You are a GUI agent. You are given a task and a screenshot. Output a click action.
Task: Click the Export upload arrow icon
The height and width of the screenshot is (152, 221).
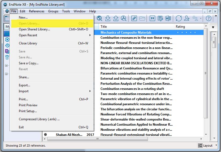(116, 18)
